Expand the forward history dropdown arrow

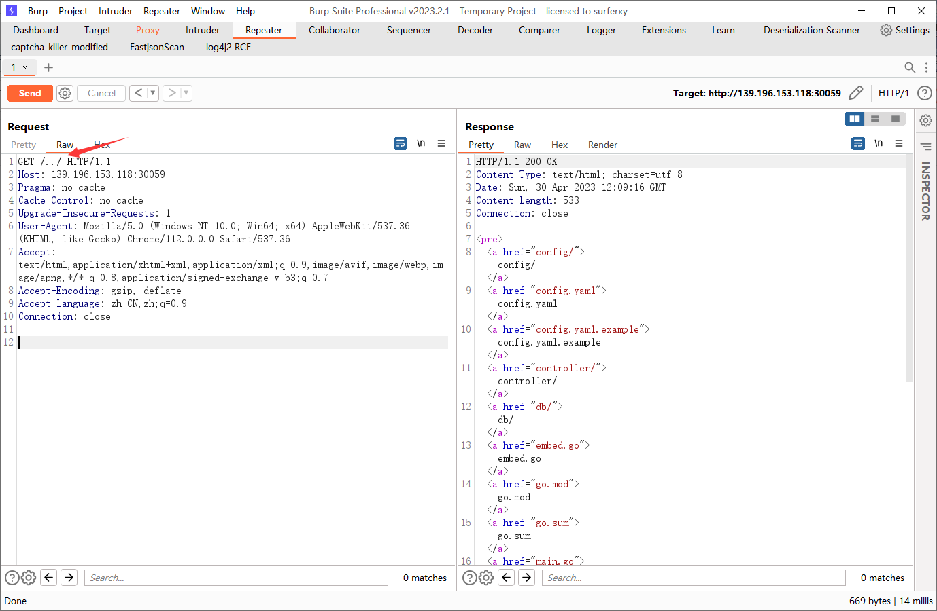coord(186,93)
